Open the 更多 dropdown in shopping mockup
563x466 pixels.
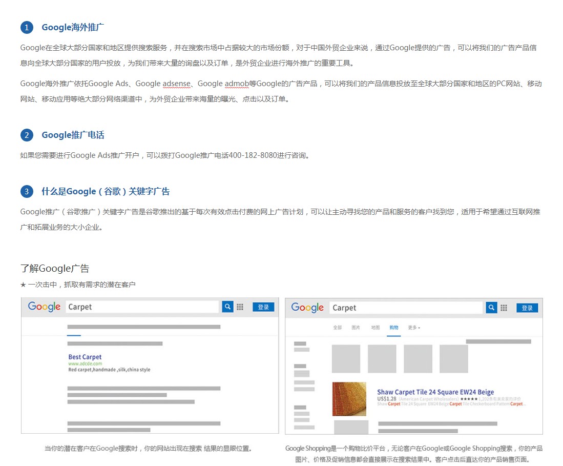click(414, 328)
